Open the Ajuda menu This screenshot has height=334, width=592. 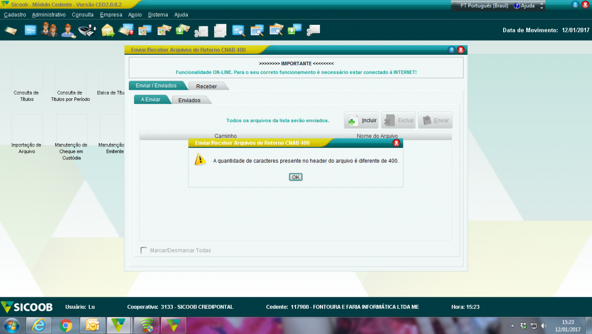pos(181,15)
